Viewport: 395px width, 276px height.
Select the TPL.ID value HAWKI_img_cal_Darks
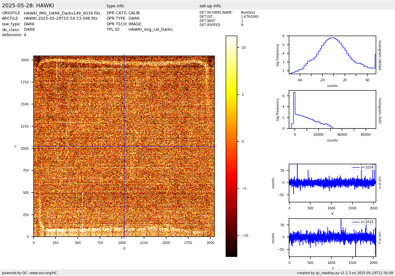[x=150, y=30]
